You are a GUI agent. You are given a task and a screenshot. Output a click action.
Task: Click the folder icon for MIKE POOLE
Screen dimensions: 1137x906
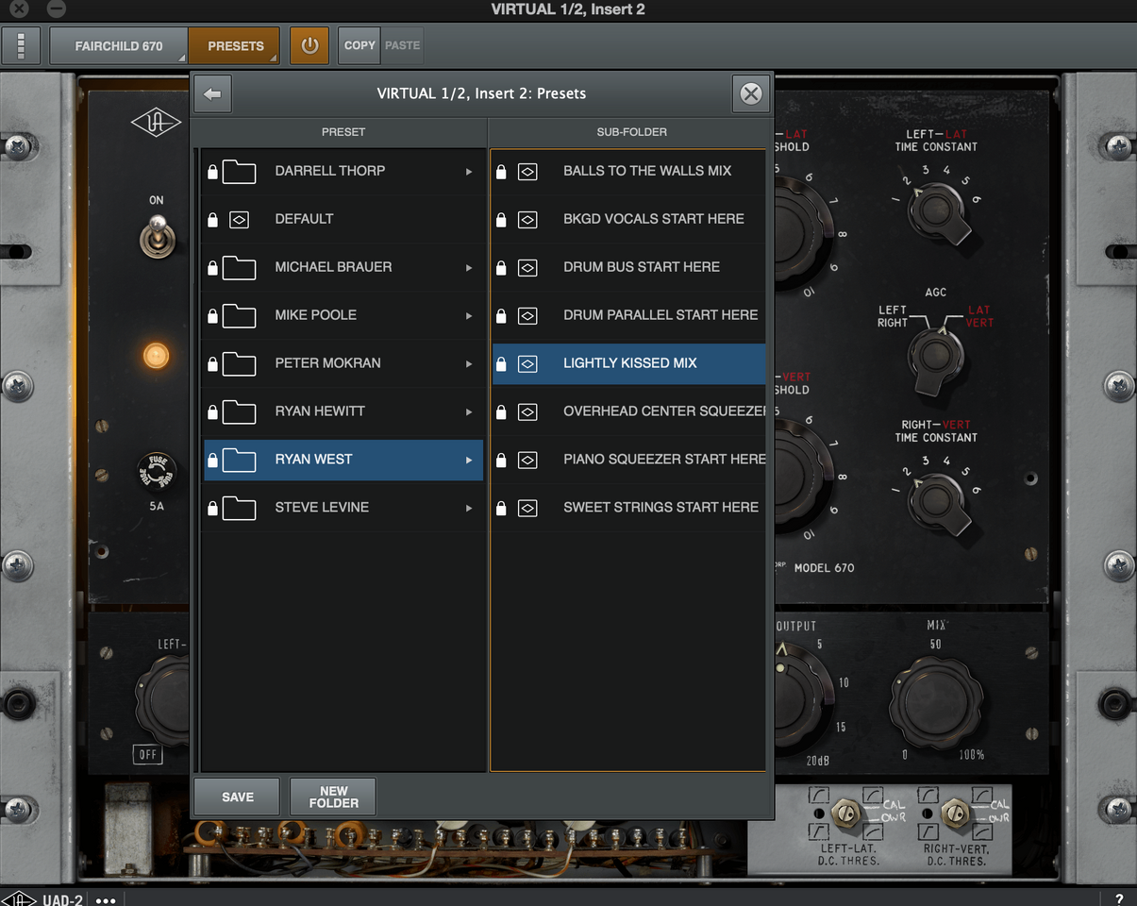[x=240, y=315]
